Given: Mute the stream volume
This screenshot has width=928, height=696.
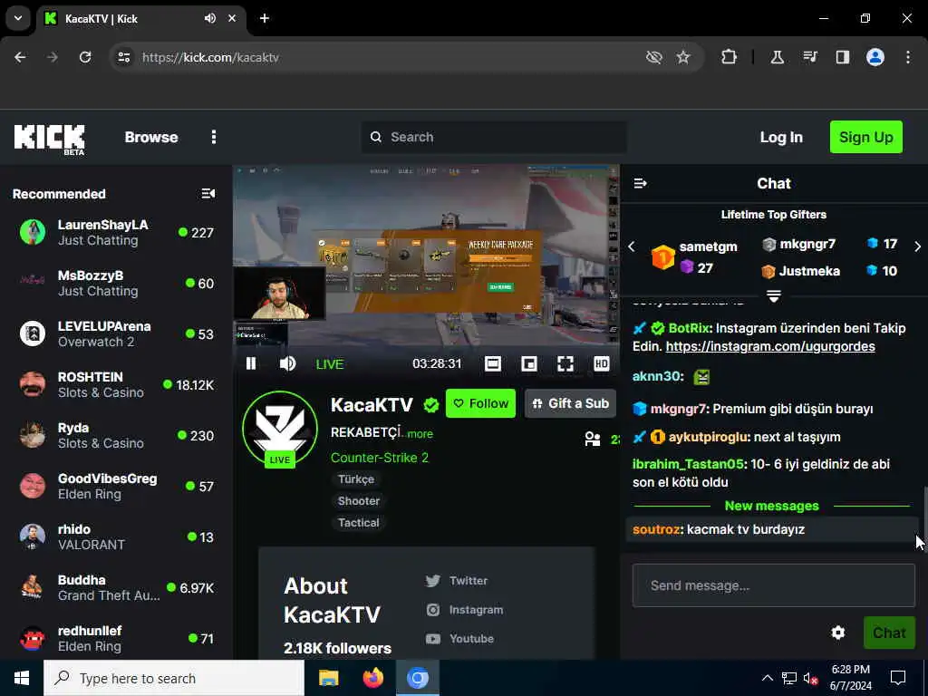Looking at the screenshot, I should (x=287, y=363).
